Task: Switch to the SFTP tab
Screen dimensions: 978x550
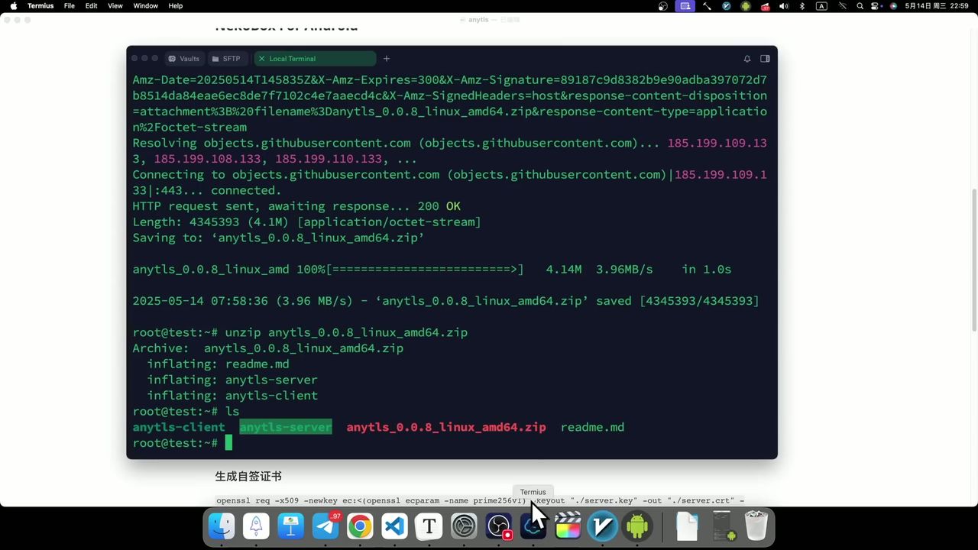Action: [226, 59]
